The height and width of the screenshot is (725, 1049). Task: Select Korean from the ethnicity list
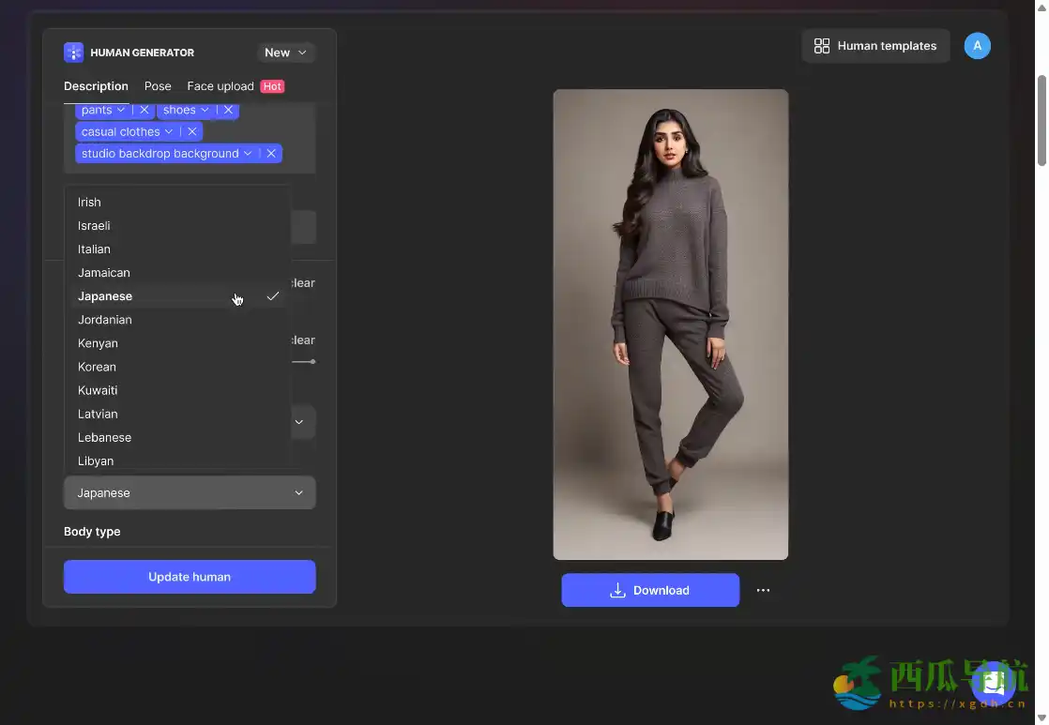tap(98, 367)
